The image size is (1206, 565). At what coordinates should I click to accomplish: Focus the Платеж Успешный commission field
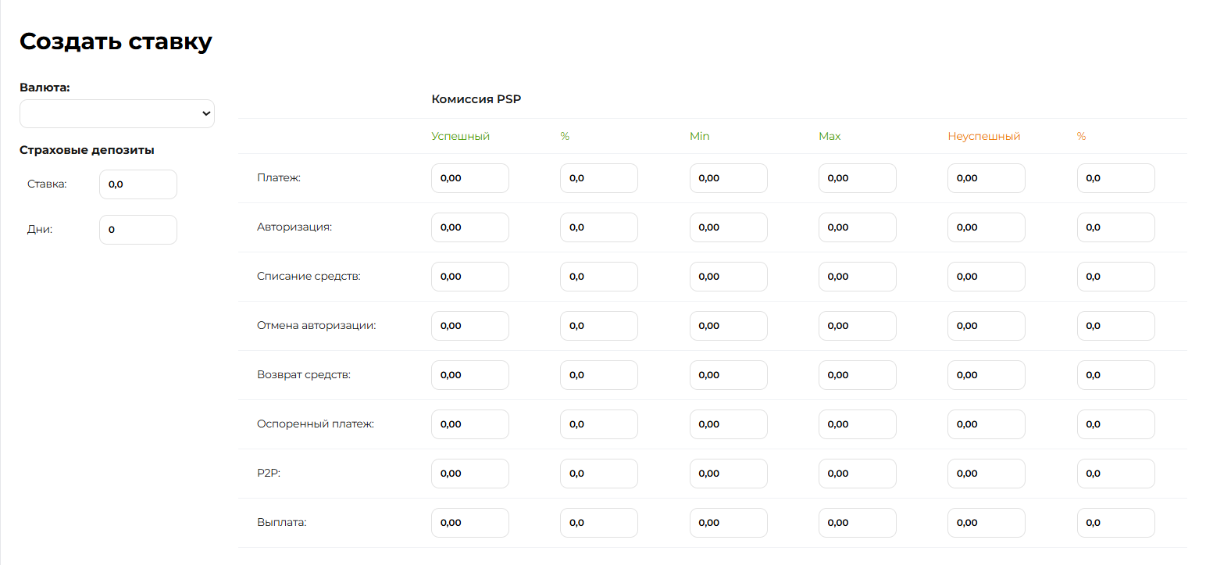point(469,178)
